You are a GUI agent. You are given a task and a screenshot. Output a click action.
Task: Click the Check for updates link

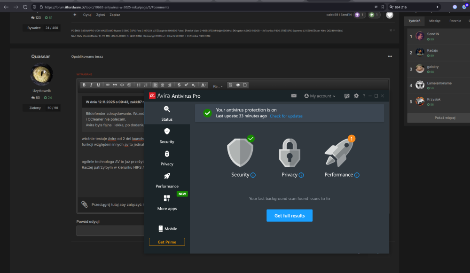(286, 116)
